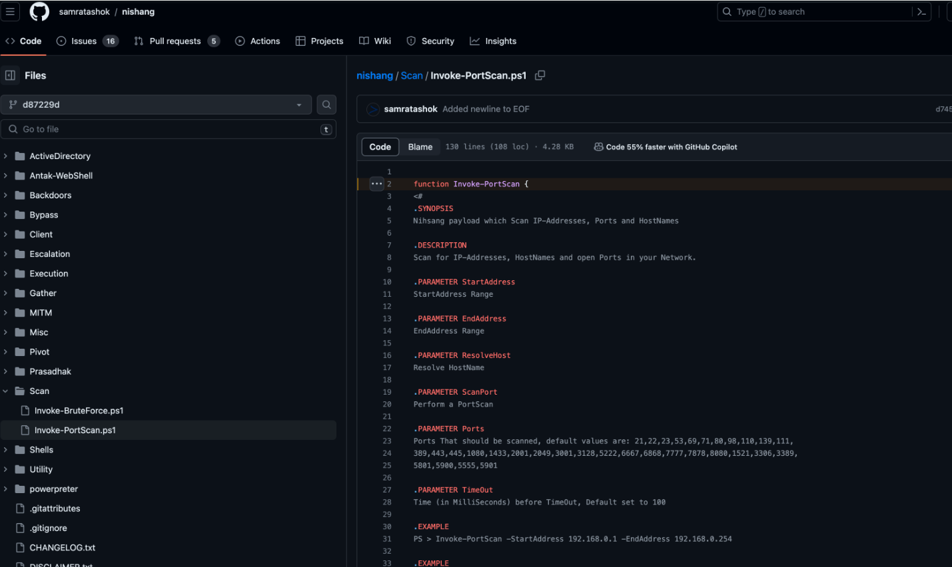Focus the 'Type / to search' box
The width and height of the screenshot is (952, 567).
click(x=823, y=12)
